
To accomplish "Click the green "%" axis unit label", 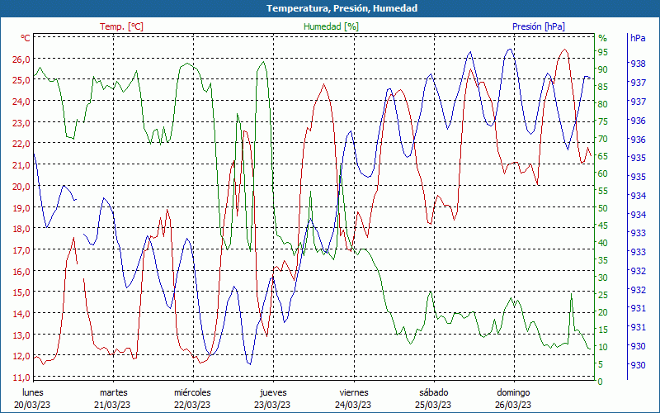I will (x=603, y=38).
